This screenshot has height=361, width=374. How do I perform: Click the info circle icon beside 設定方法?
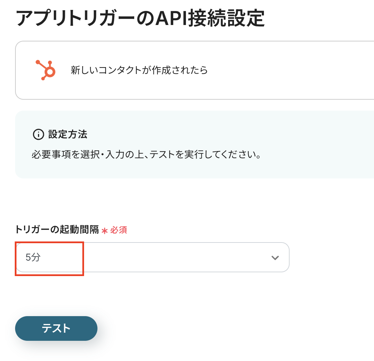click(38, 135)
